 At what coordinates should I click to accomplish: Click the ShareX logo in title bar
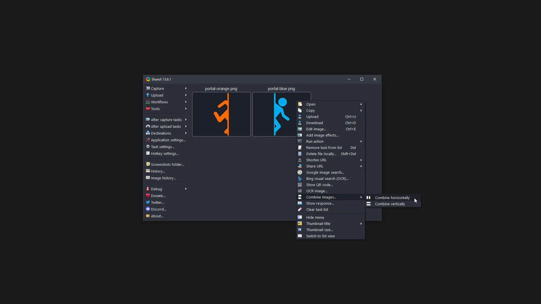pyautogui.click(x=148, y=79)
